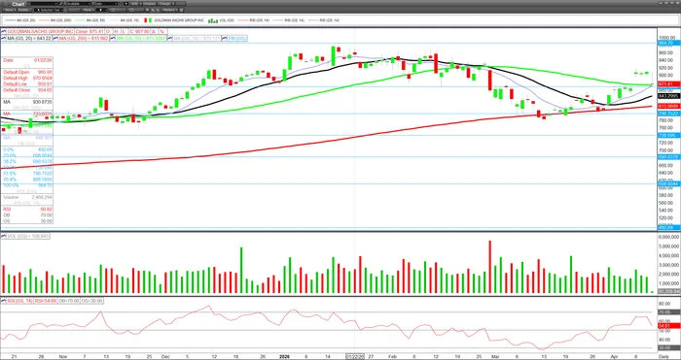Click the Volume 2,468,294 data row
The image size is (681, 360).
click(x=27, y=197)
